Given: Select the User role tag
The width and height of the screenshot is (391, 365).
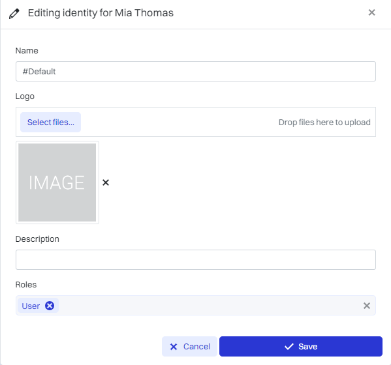Looking at the screenshot, I should point(31,306).
